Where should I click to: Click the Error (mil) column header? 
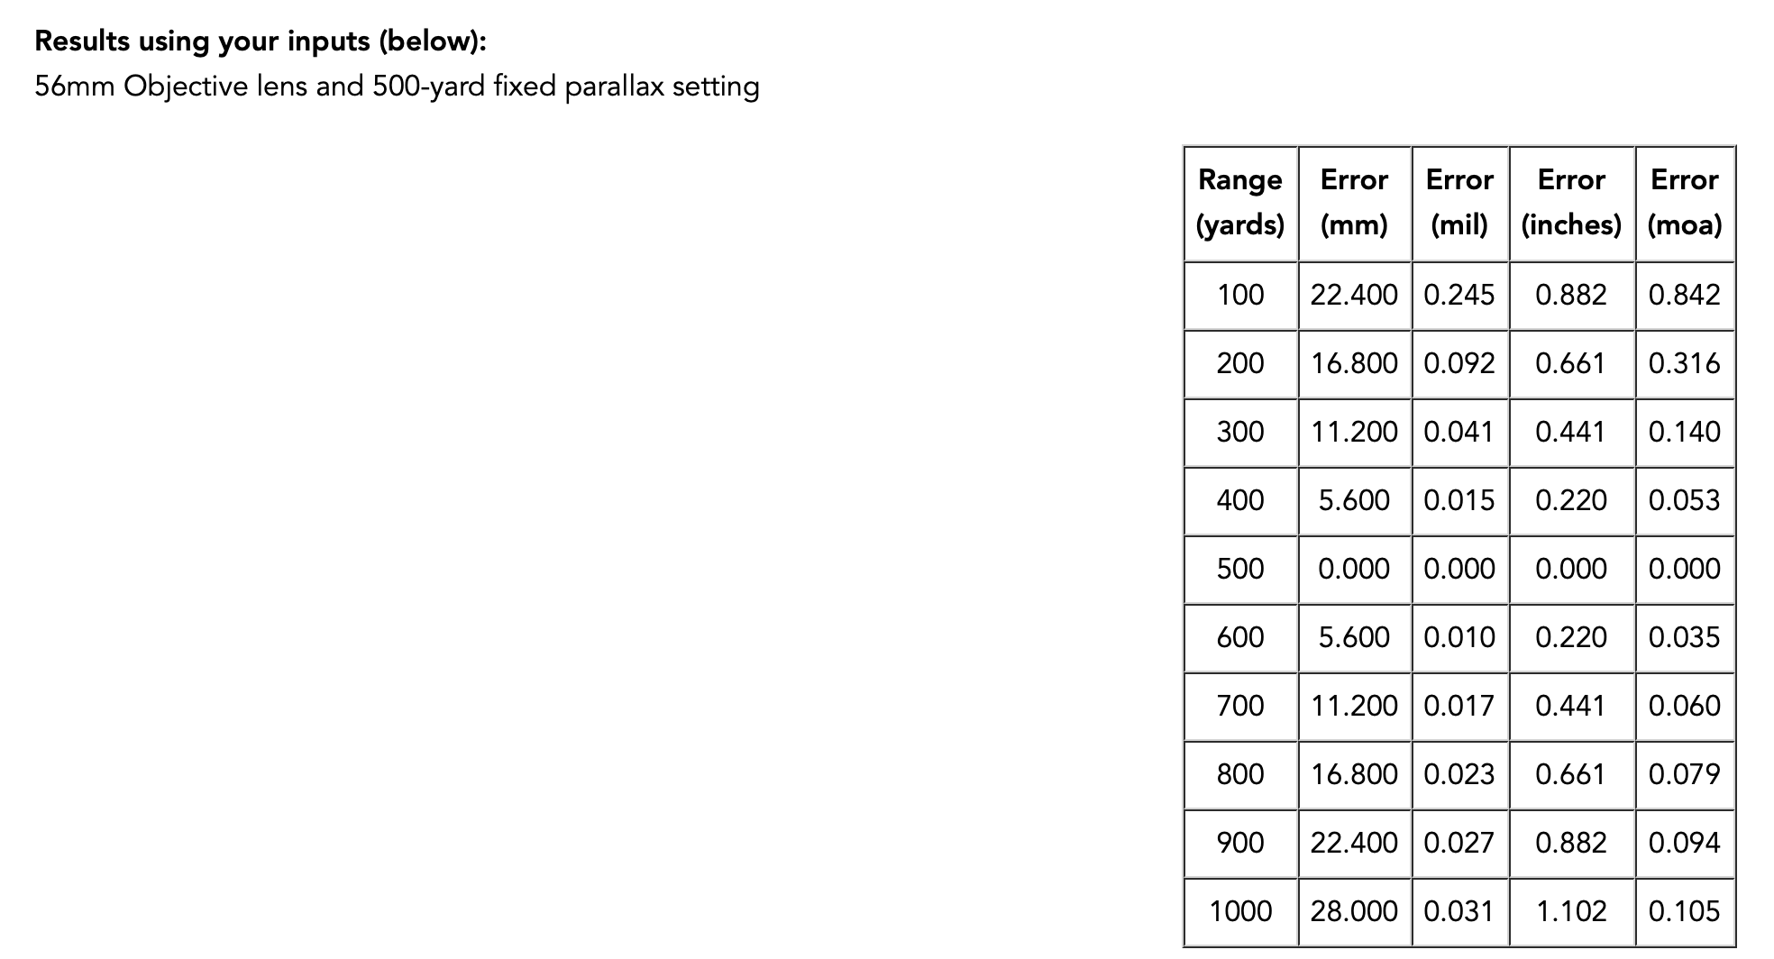pos(1459,202)
